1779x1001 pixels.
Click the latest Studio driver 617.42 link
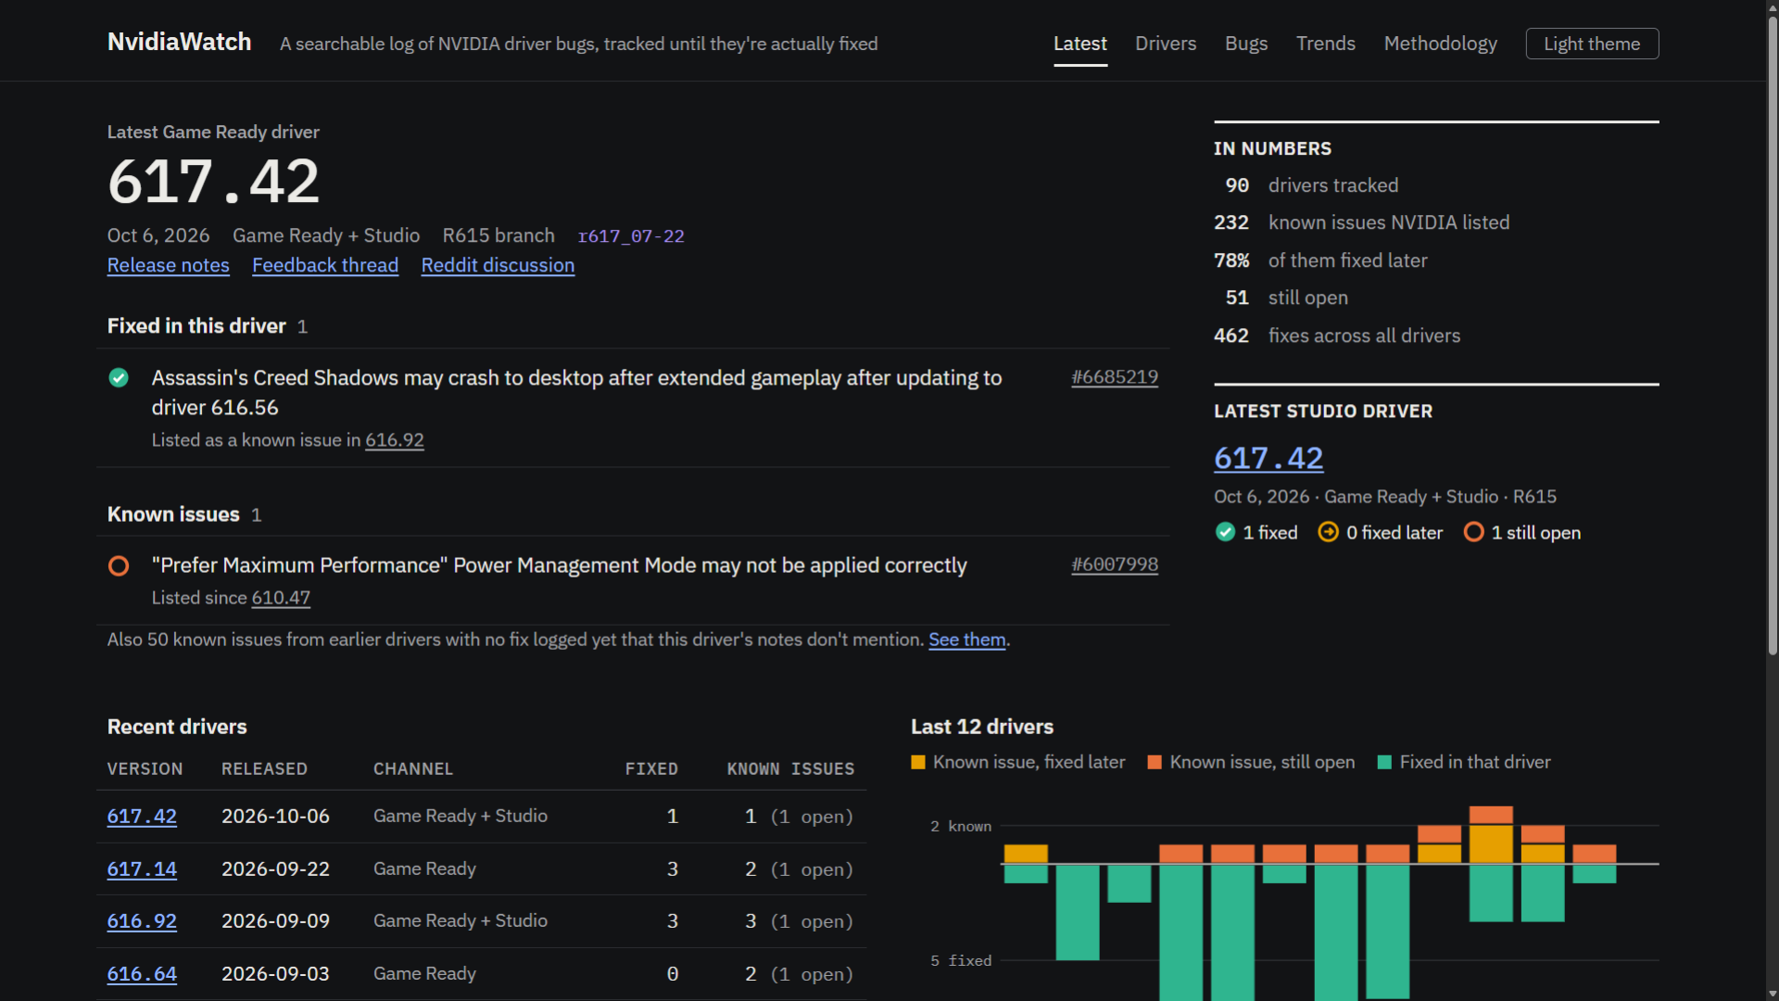[1268, 458]
